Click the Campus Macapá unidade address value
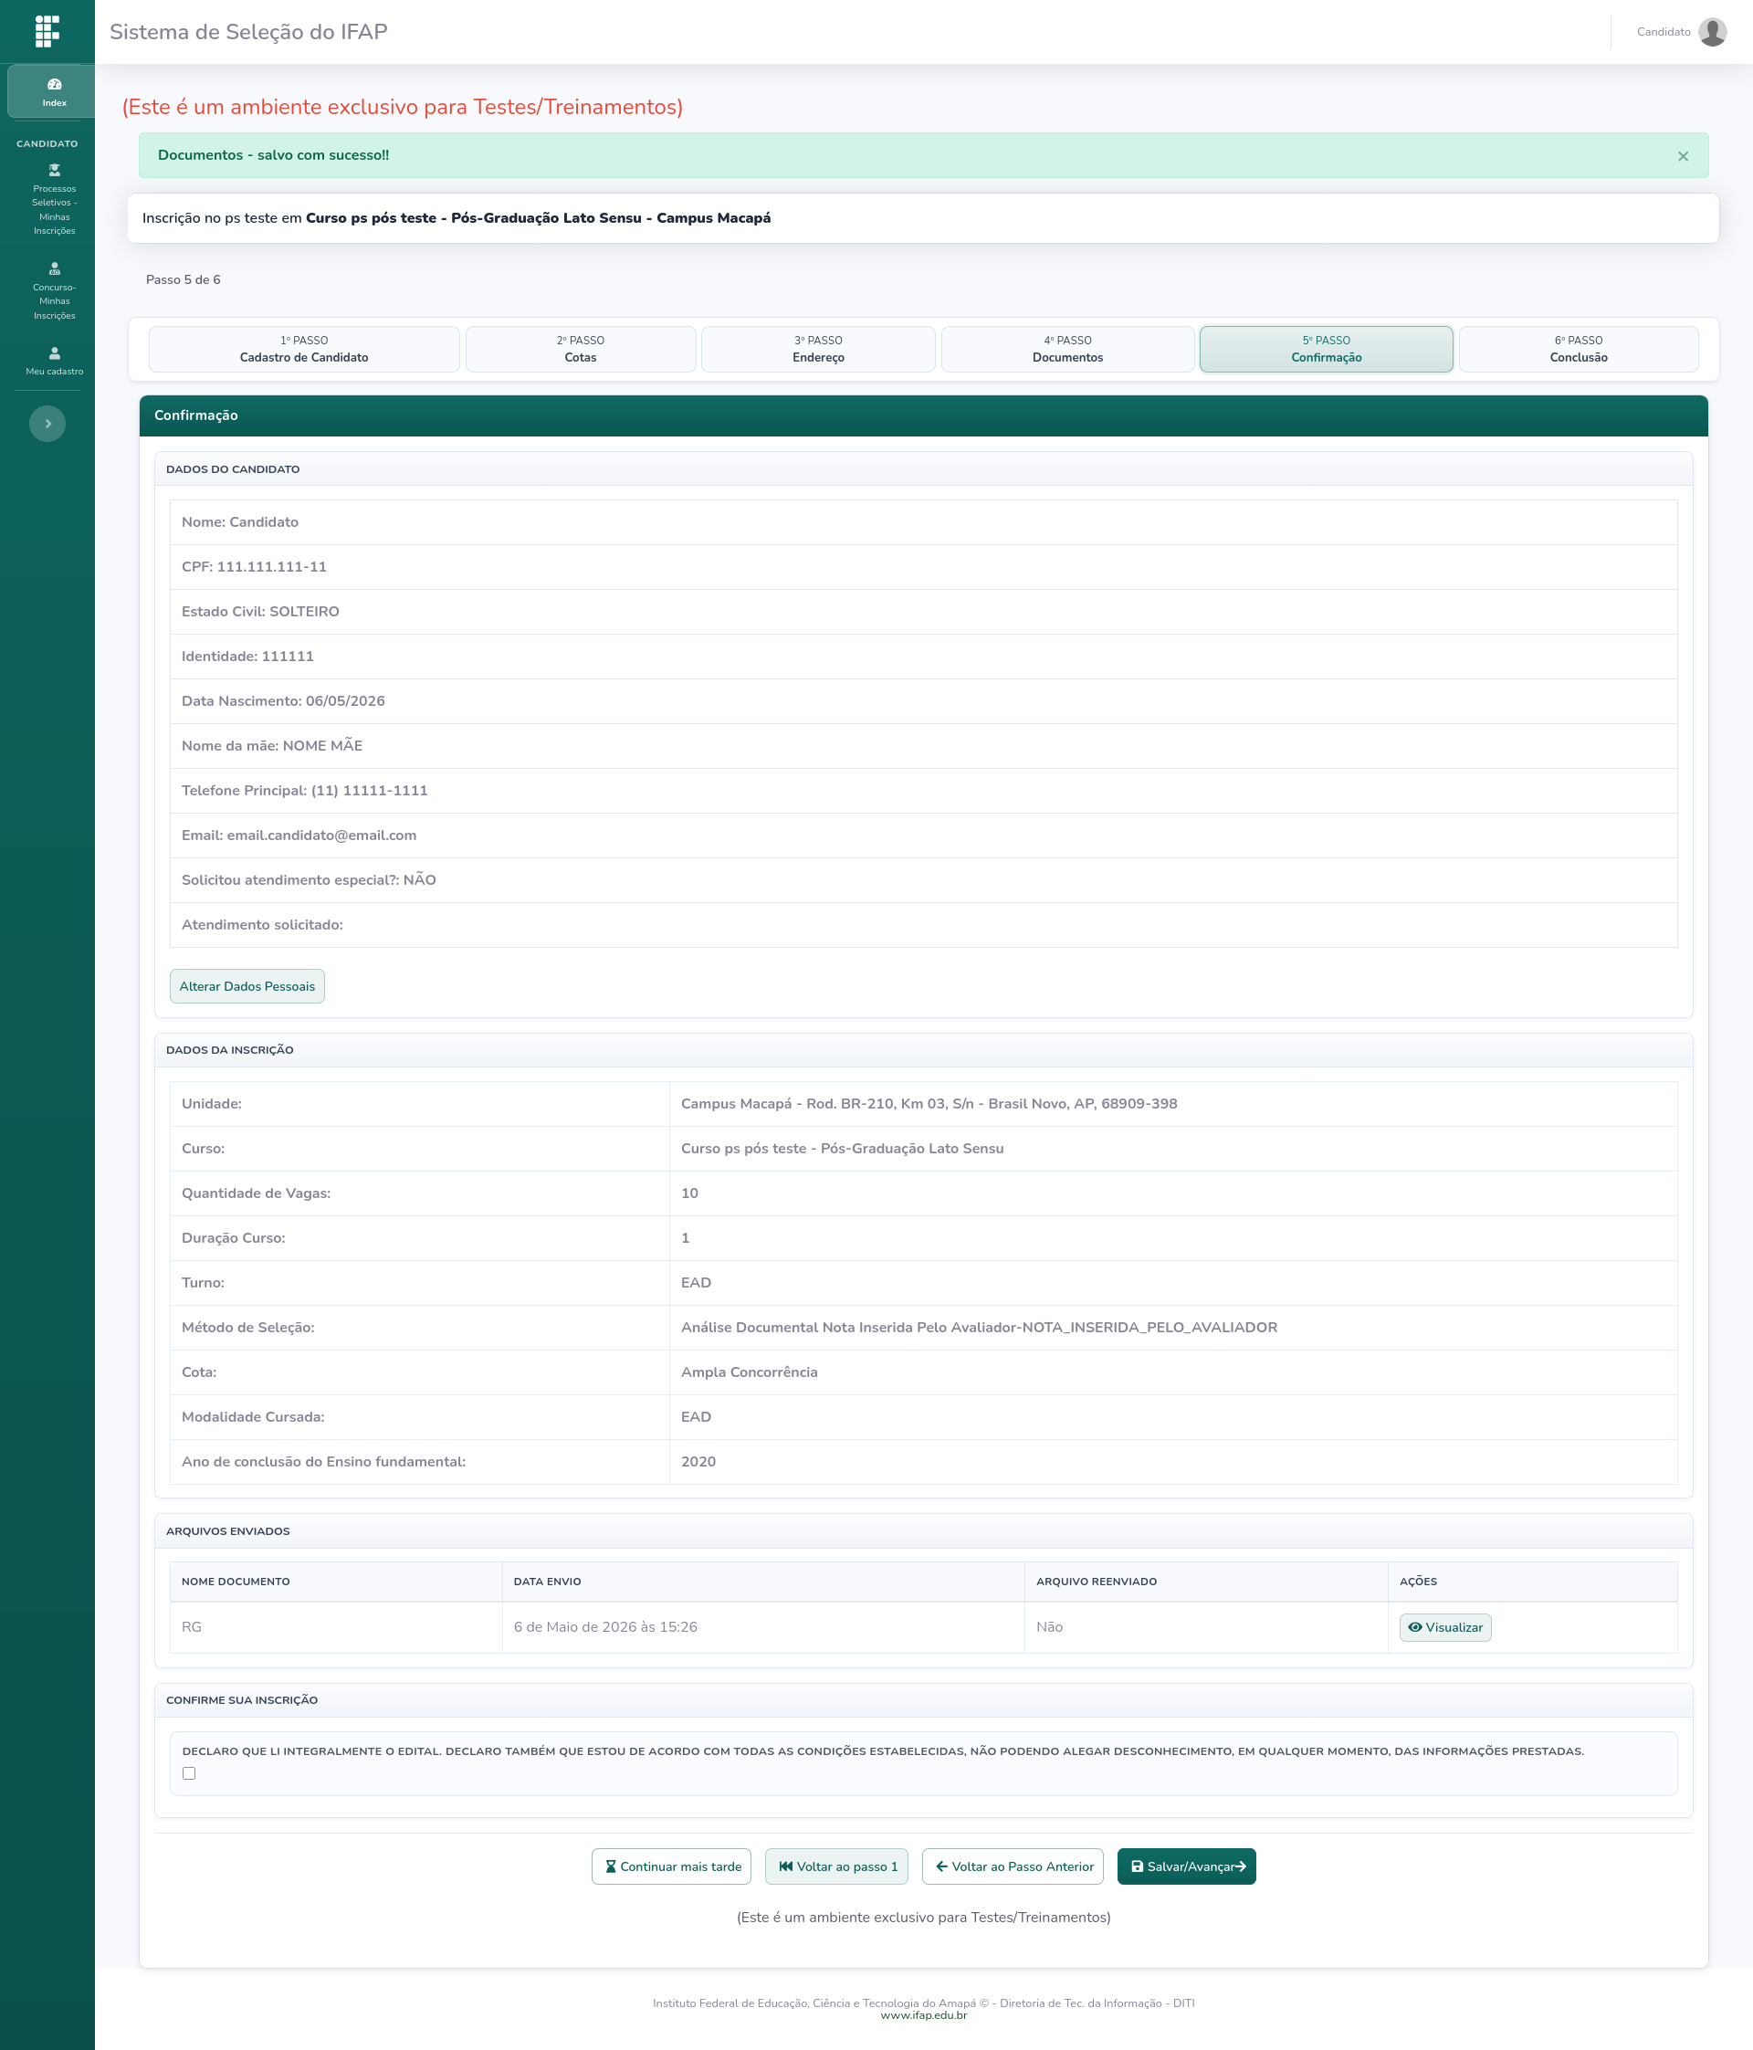Image resolution: width=1753 pixels, height=2050 pixels. tap(929, 1104)
